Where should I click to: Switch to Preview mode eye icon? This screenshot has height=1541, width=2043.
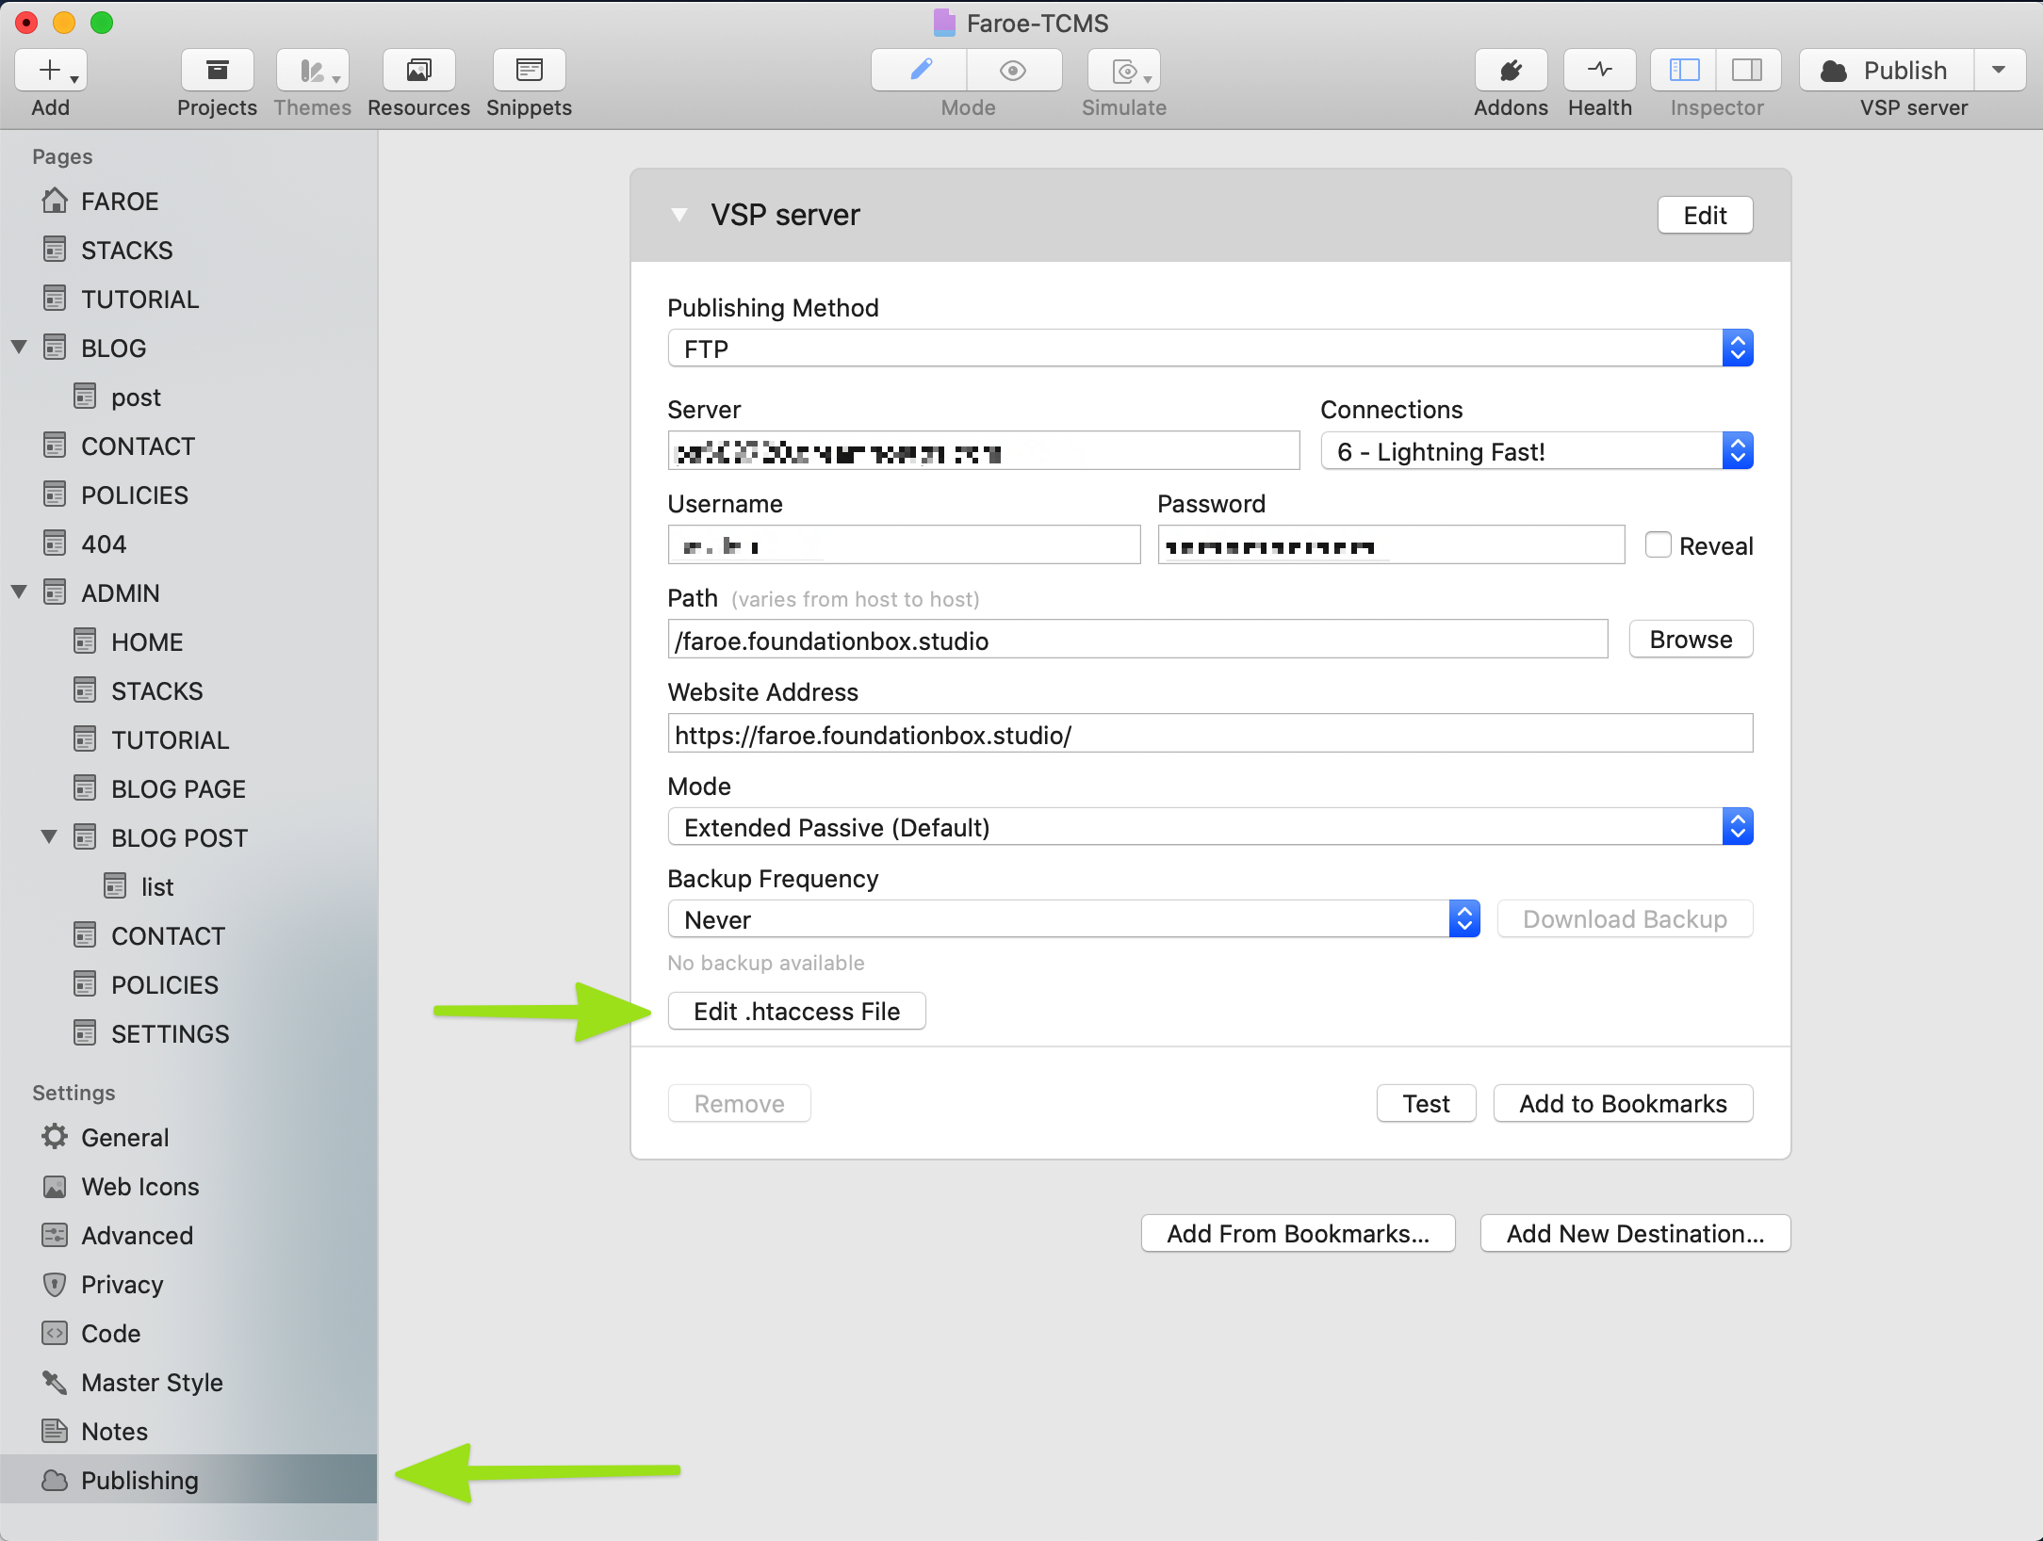1013,71
